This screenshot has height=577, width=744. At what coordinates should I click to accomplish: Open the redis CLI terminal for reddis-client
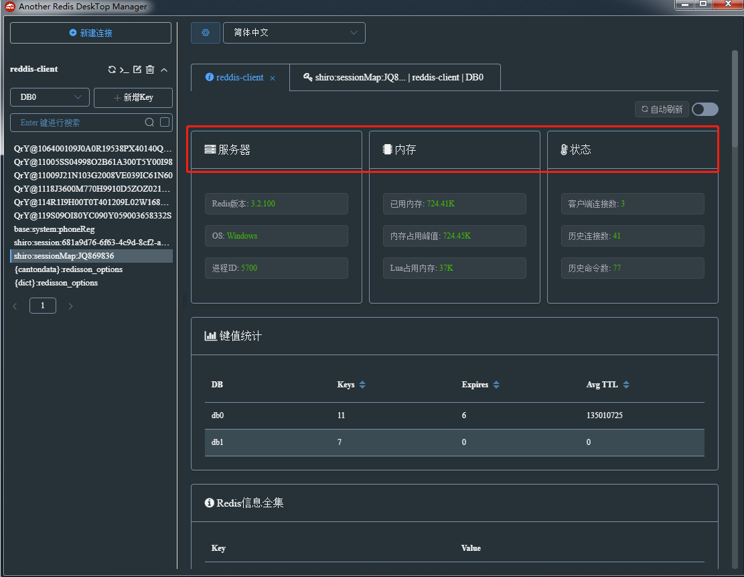point(125,69)
